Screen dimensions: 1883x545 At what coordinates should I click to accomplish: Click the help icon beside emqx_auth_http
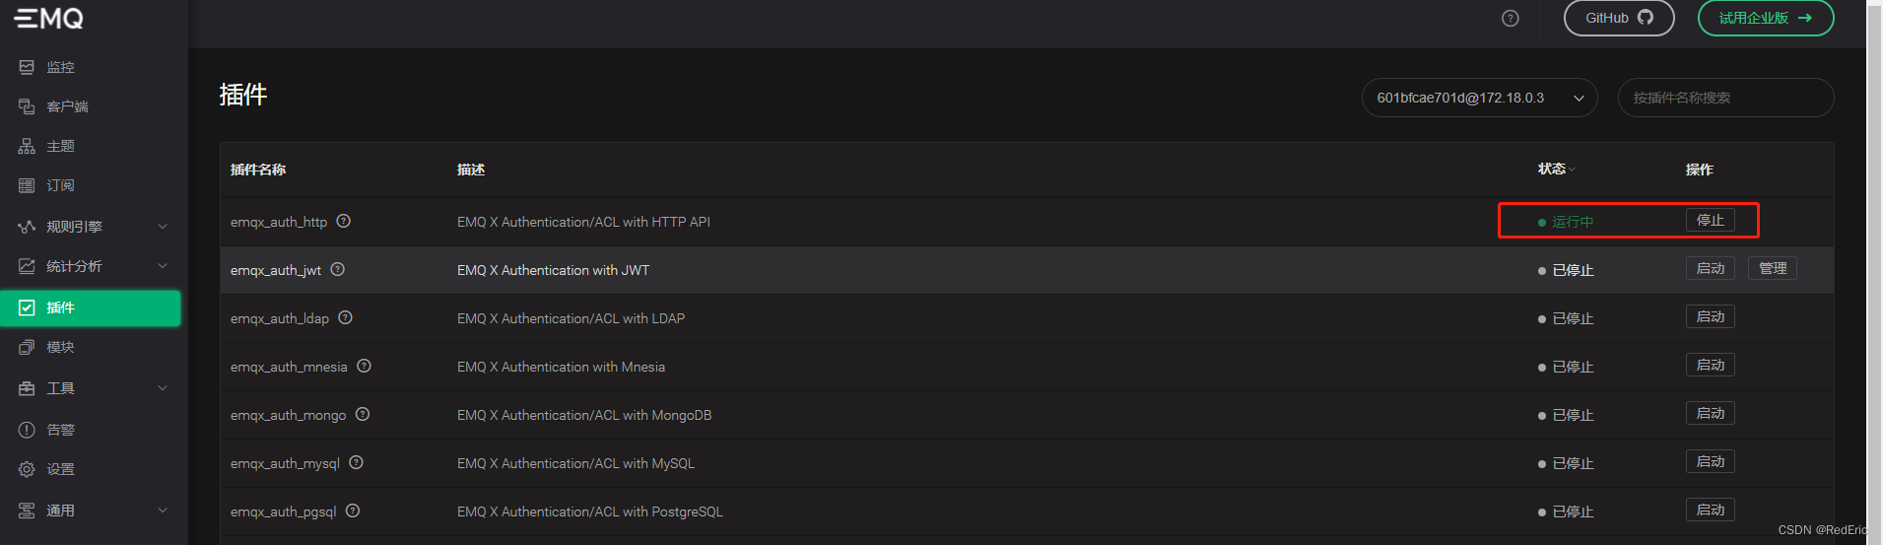pyautogui.click(x=343, y=221)
